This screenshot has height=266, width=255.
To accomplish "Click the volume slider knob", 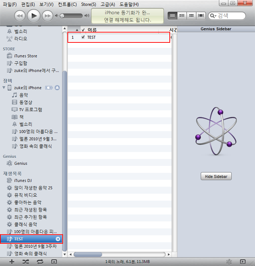I will coord(62,16).
